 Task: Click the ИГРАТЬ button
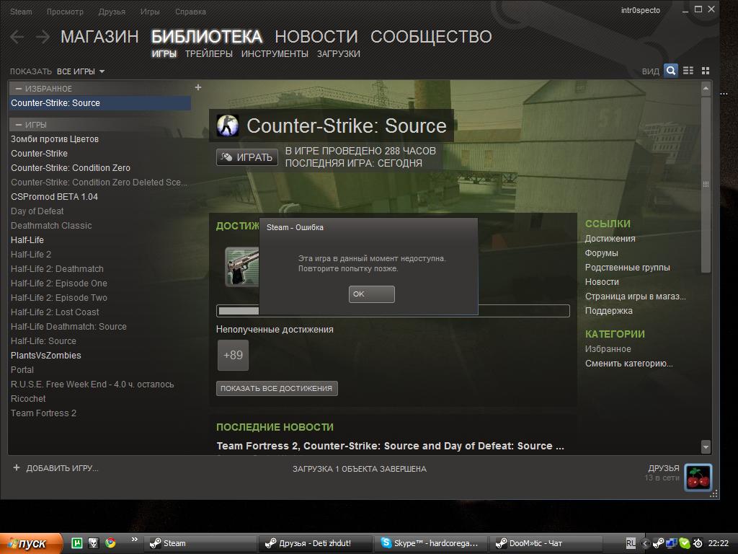(247, 157)
